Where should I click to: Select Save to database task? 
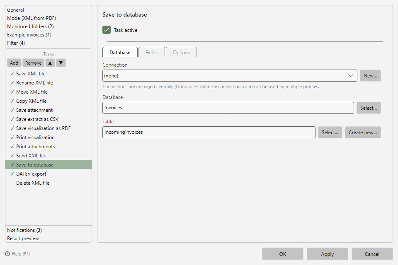click(x=49, y=164)
